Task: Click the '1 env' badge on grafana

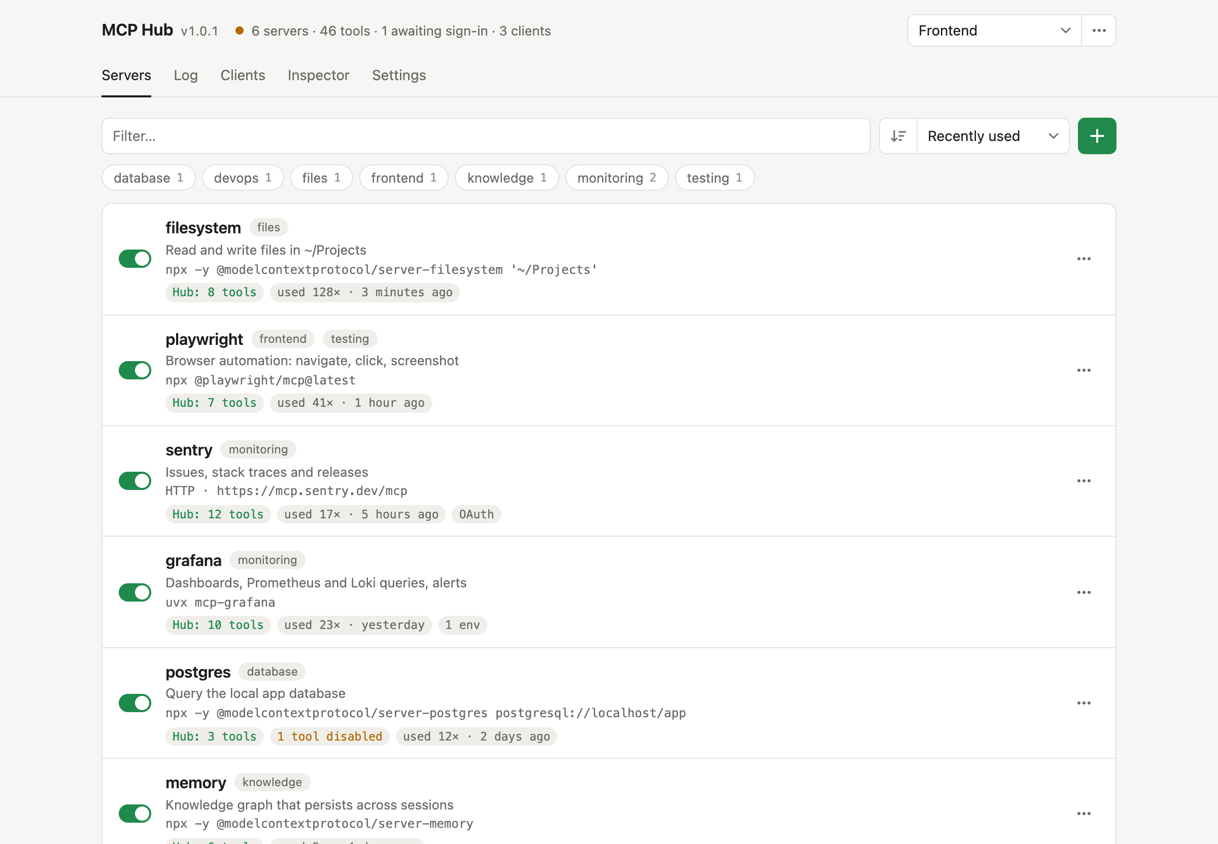Action: (x=462, y=624)
